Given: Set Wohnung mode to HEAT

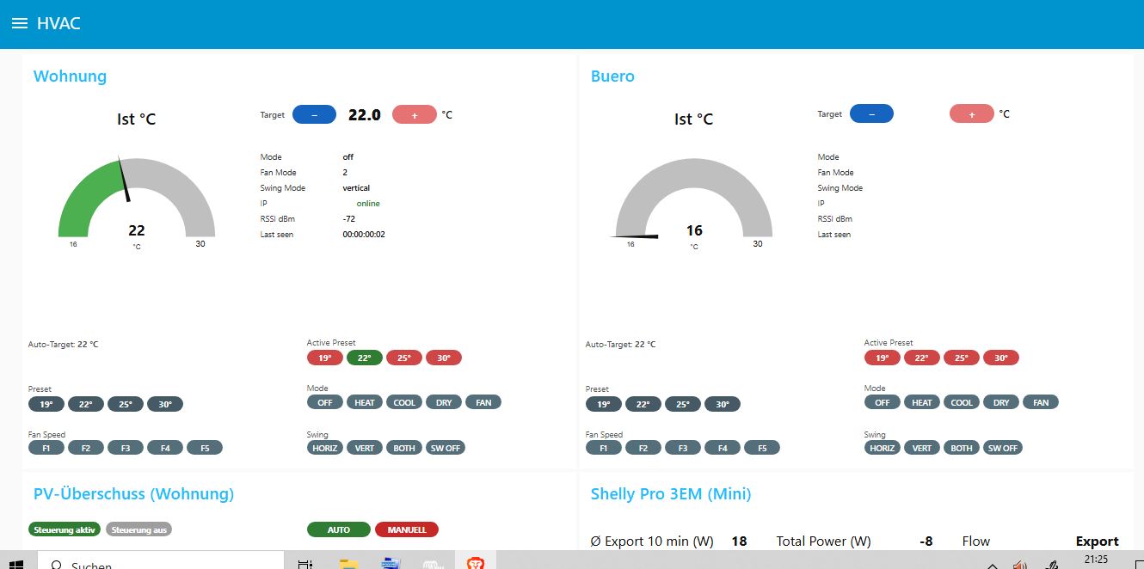Looking at the screenshot, I should (365, 402).
